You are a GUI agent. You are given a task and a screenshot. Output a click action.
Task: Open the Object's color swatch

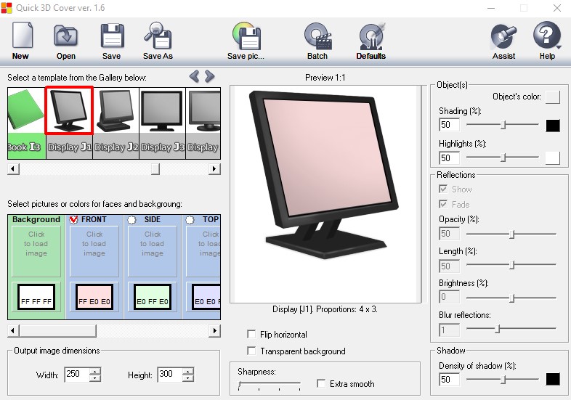(x=552, y=97)
